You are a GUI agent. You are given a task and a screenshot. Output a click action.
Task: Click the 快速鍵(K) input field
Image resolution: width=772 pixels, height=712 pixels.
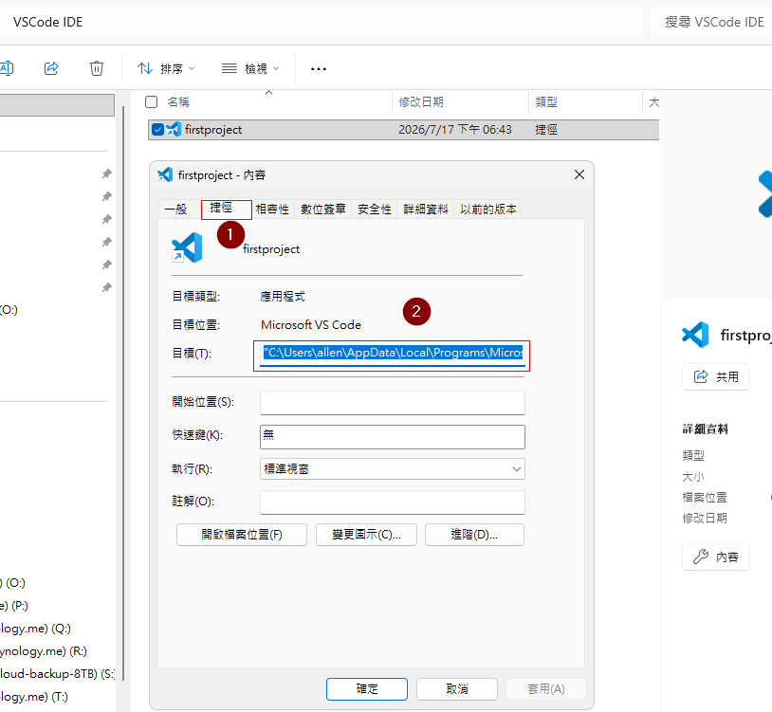tap(393, 436)
